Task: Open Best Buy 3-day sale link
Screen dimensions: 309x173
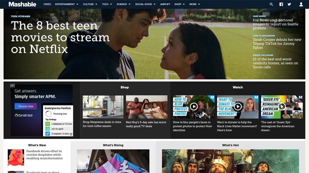Action: click(146, 124)
